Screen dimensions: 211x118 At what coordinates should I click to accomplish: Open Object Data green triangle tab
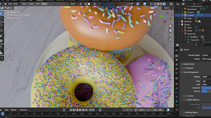177,106
